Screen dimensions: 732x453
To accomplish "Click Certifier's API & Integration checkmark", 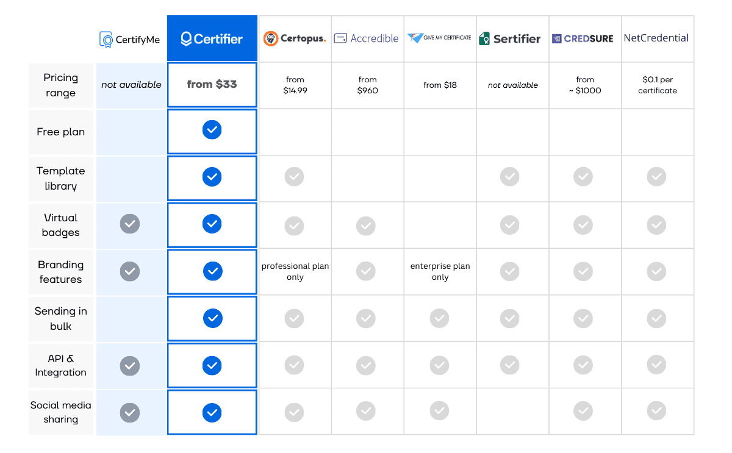I will (x=212, y=365).
